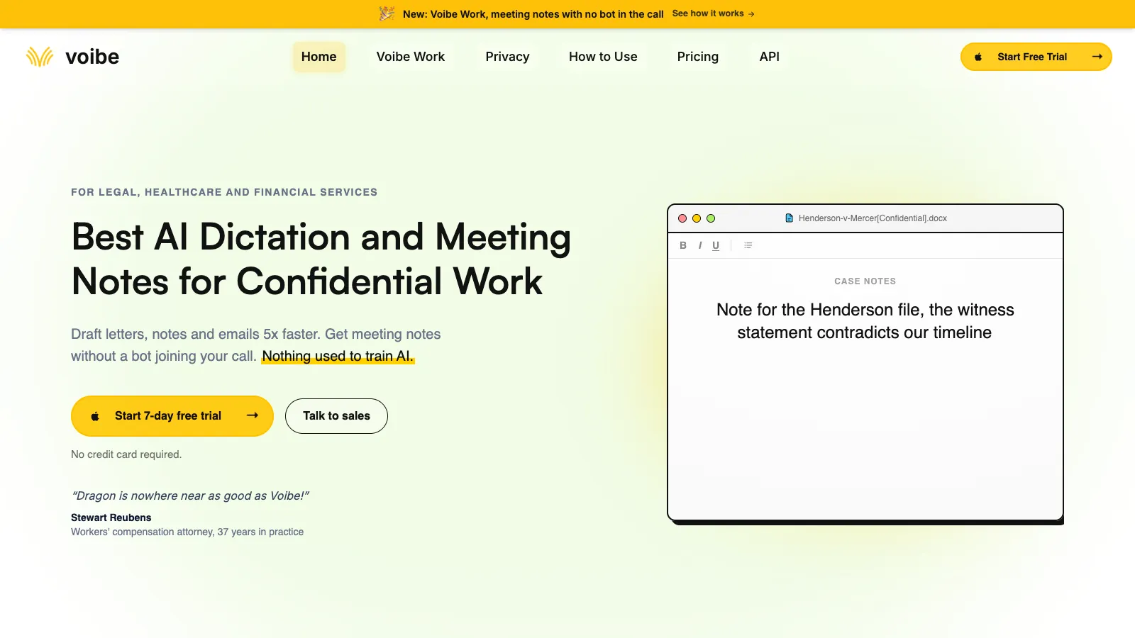
Task: Click Start 7-day free trial button
Action: tap(172, 416)
